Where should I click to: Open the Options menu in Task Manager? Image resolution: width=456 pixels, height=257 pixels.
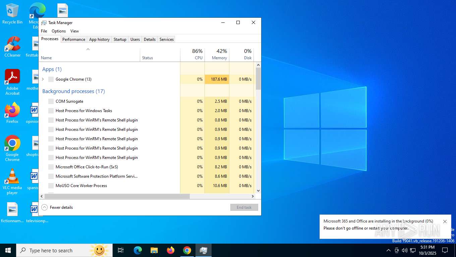[x=59, y=31]
